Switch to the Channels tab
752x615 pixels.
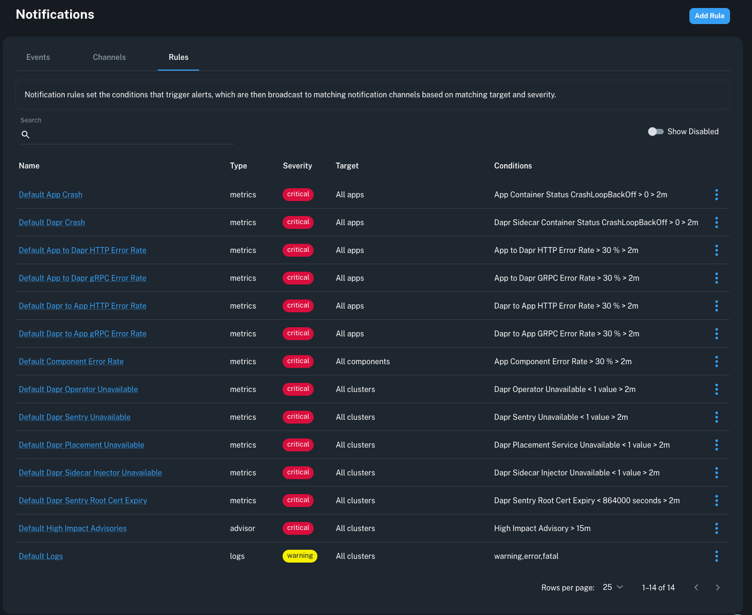coord(109,57)
